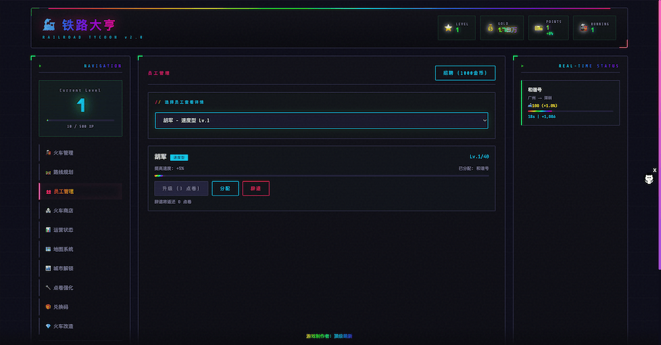Image resolution: width=661 pixels, height=345 pixels.
Task: Click the train logo icon beside 铁路大亨
Action: click(x=49, y=25)
